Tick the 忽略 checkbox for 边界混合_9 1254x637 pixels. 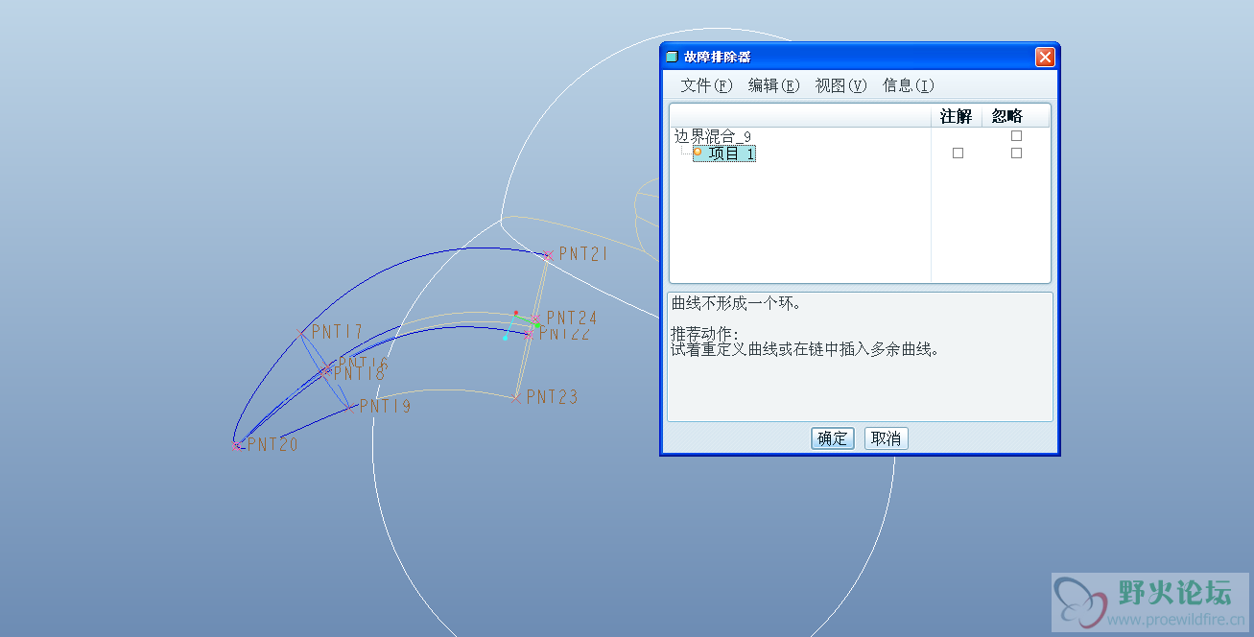[1016, 136]
